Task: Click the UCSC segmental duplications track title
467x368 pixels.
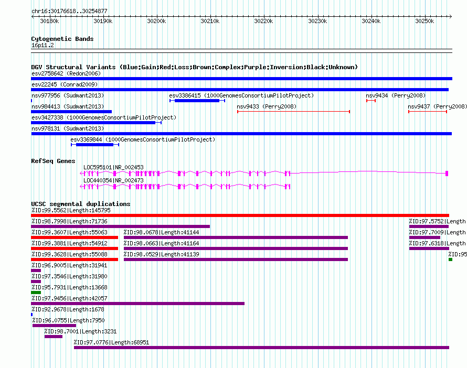Action: point(81,204)
